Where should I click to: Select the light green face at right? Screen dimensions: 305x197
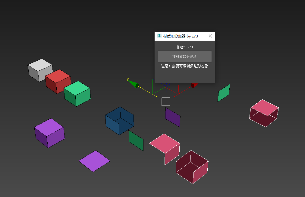pyautogui.click(x=224, y=93)
